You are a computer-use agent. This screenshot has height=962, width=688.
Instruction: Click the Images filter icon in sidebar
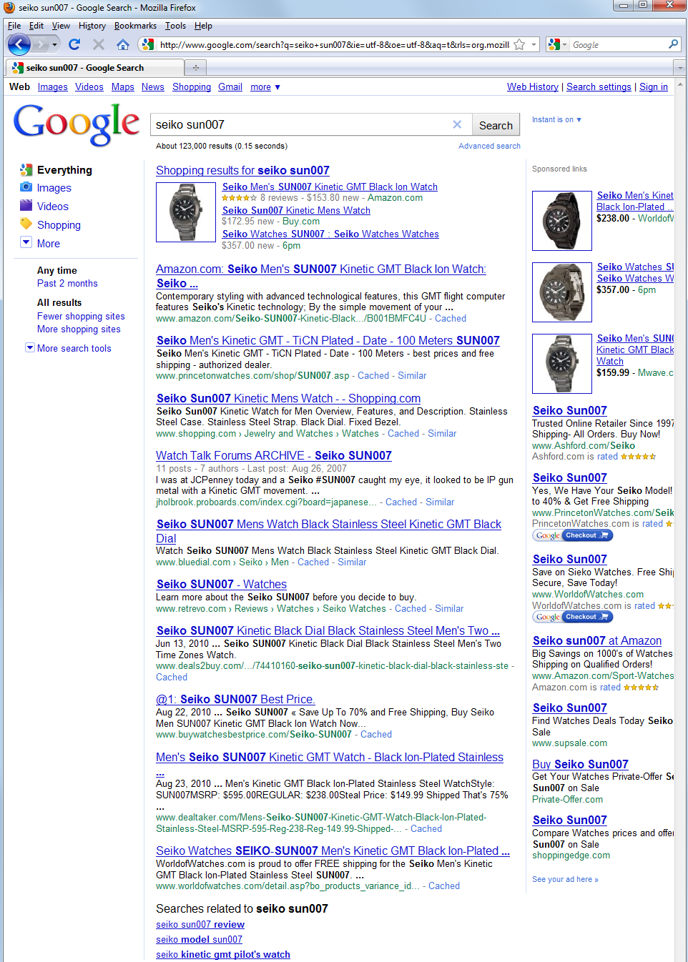pos(26,187)
